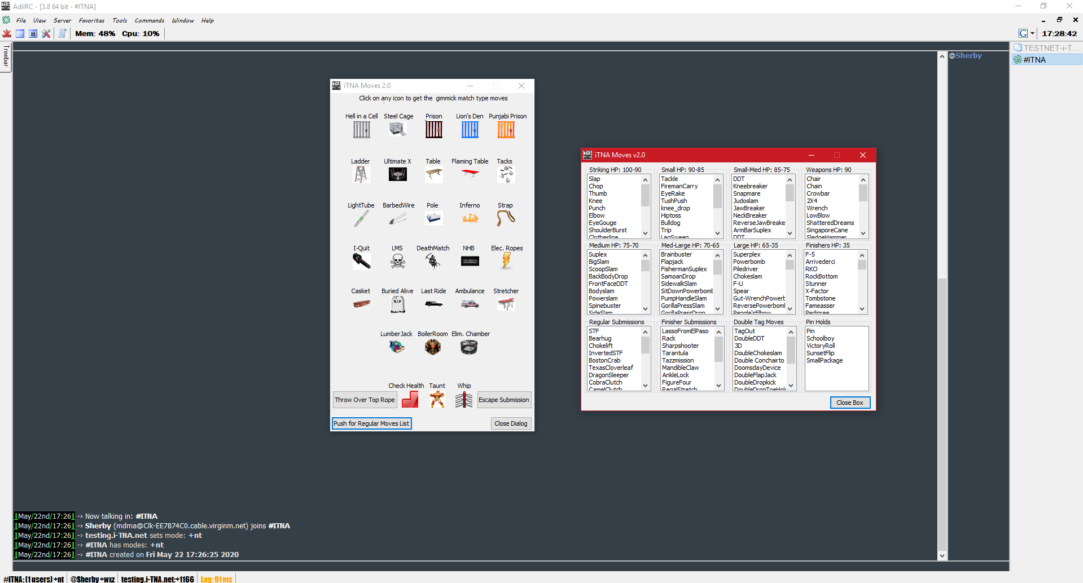1083x583 pixels.
Task: Select BostonCrab in Regular Submissions list
Action: [604, 360]
